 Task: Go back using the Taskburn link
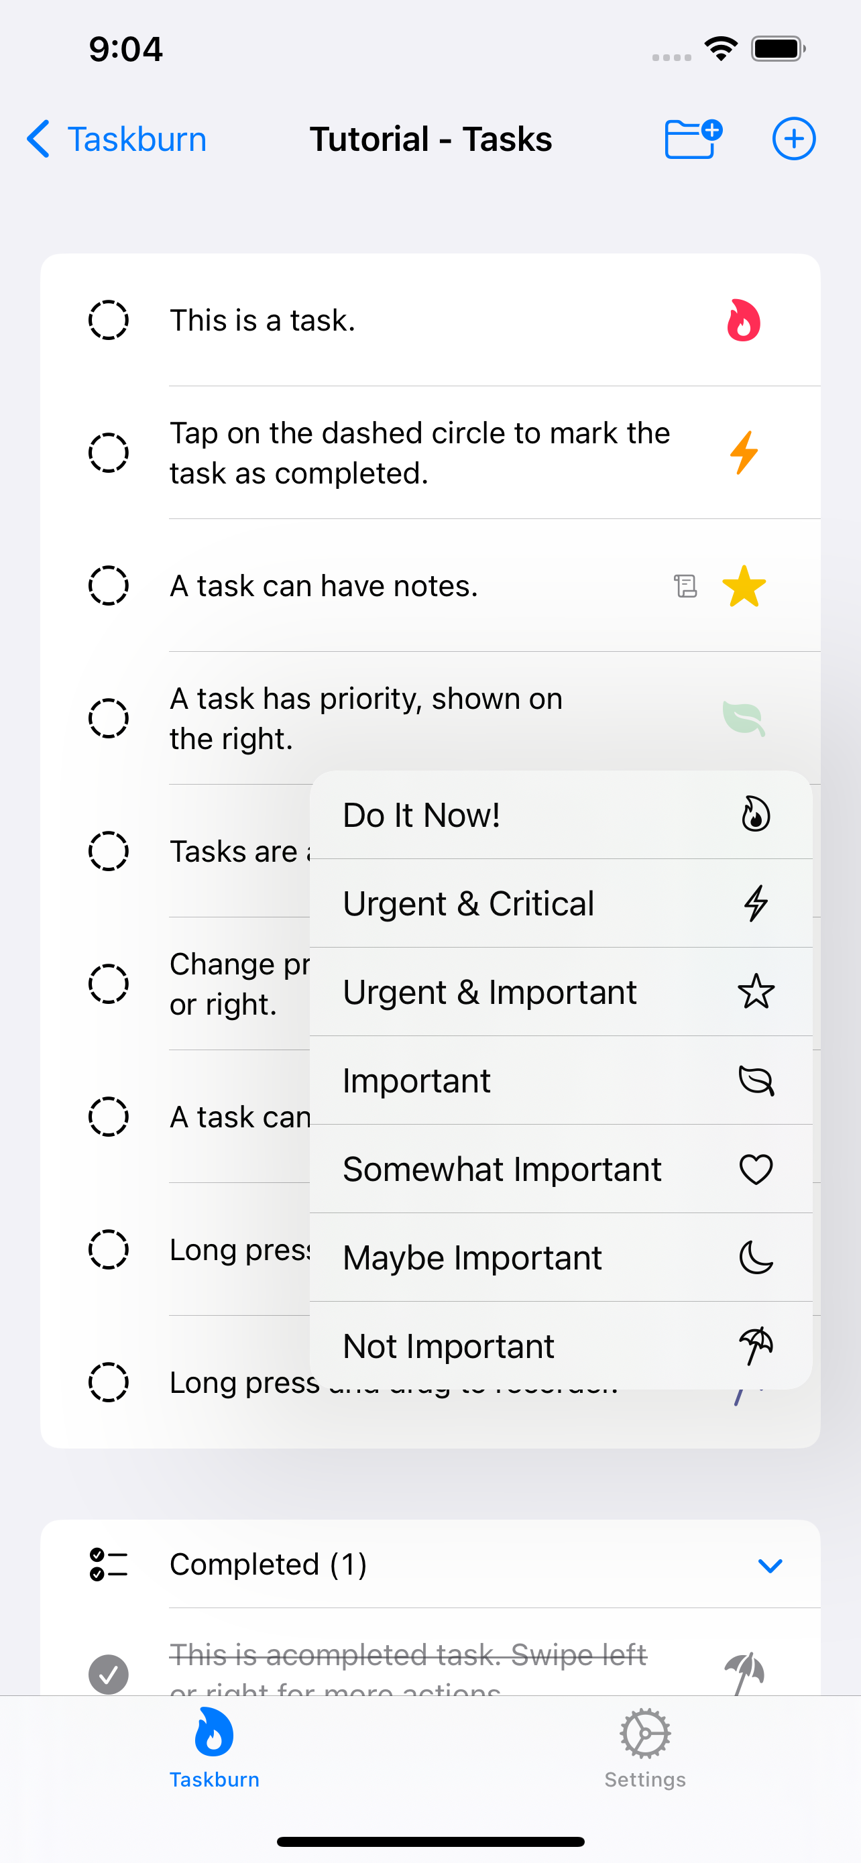tap(115, 139)
